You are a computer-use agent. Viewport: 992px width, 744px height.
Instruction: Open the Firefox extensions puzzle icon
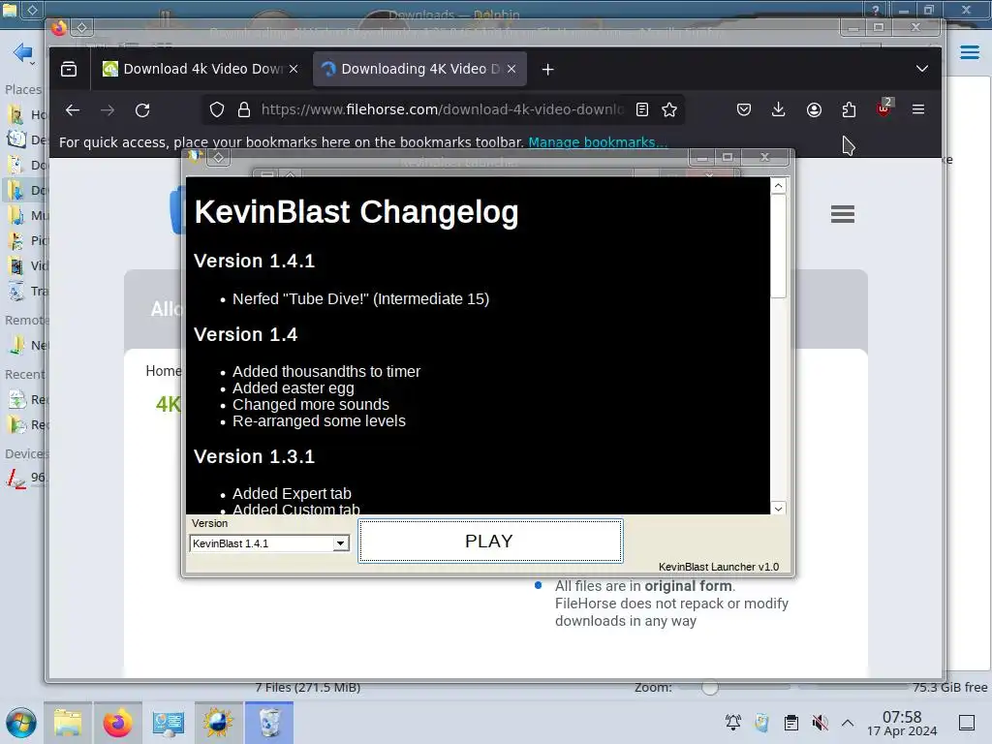(849, 109)
